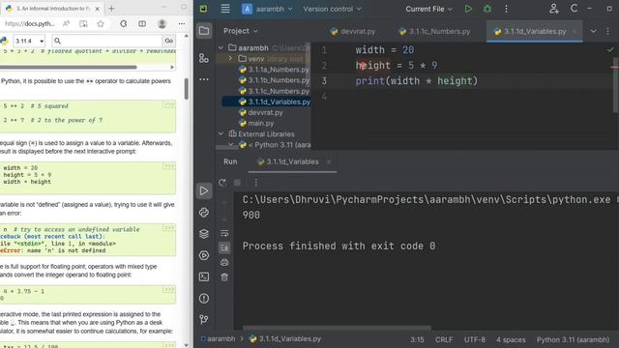Collapse External Libraries node
619x348 pixels.
pos(221,133)
